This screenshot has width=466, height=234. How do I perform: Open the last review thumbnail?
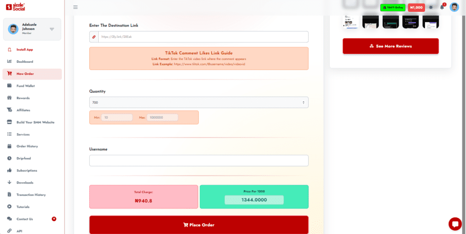click(431, 22)
